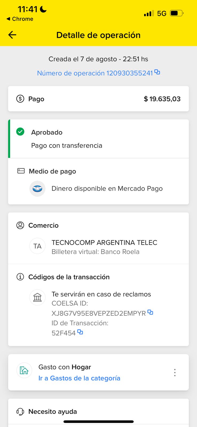Tap the home indicator bar
Image resolution: width=197 pixels, height=427 pixels.
(98, 422)
